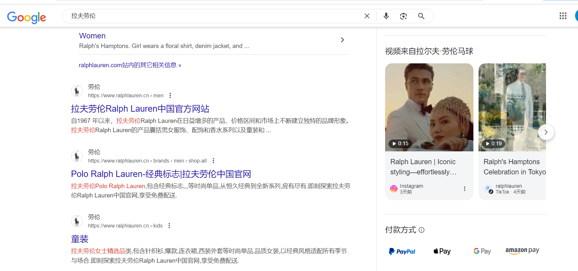
Task: Click the polo favicon of kids result
Action: pos(77,221)
